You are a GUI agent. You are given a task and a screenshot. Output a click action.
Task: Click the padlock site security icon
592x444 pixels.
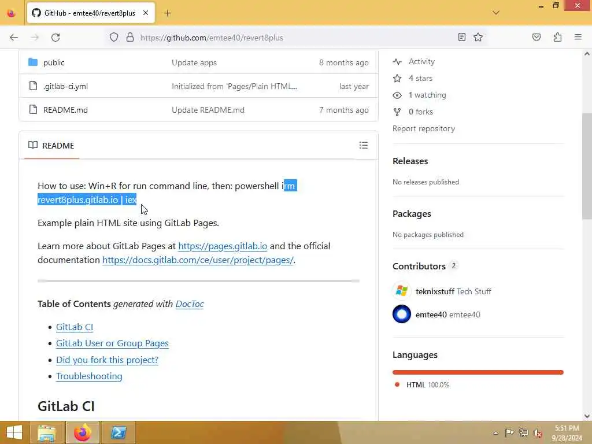tap(130, 38)
